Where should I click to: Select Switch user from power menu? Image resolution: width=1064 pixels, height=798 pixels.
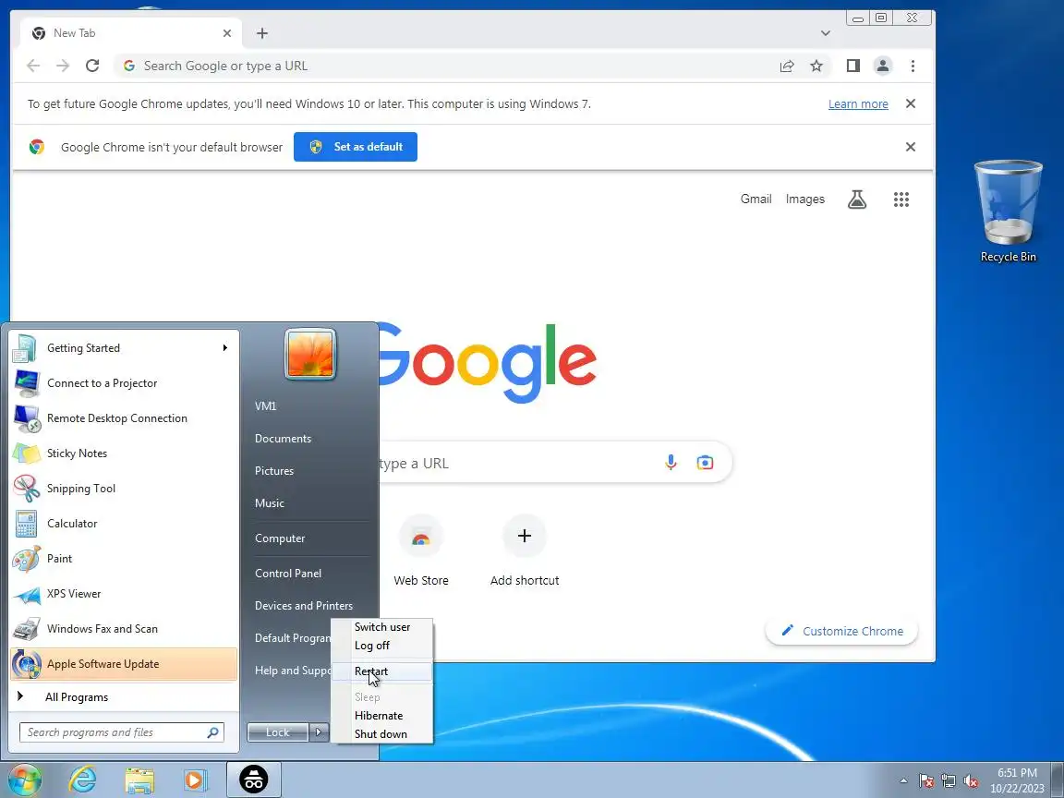[x=382, y=627]
